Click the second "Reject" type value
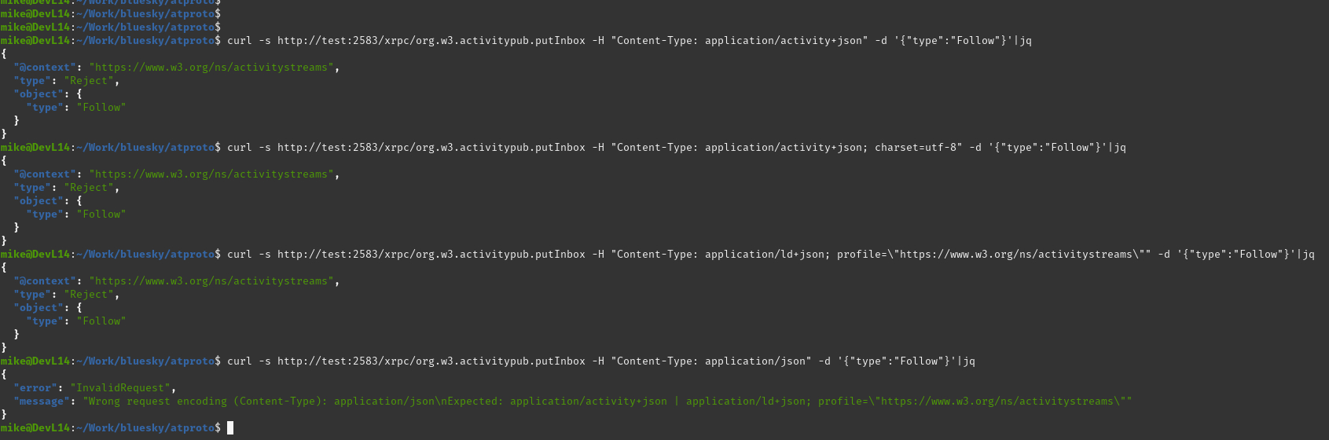Image resolution: width=1329 pixels, height=440 pixels. (89, 187)
